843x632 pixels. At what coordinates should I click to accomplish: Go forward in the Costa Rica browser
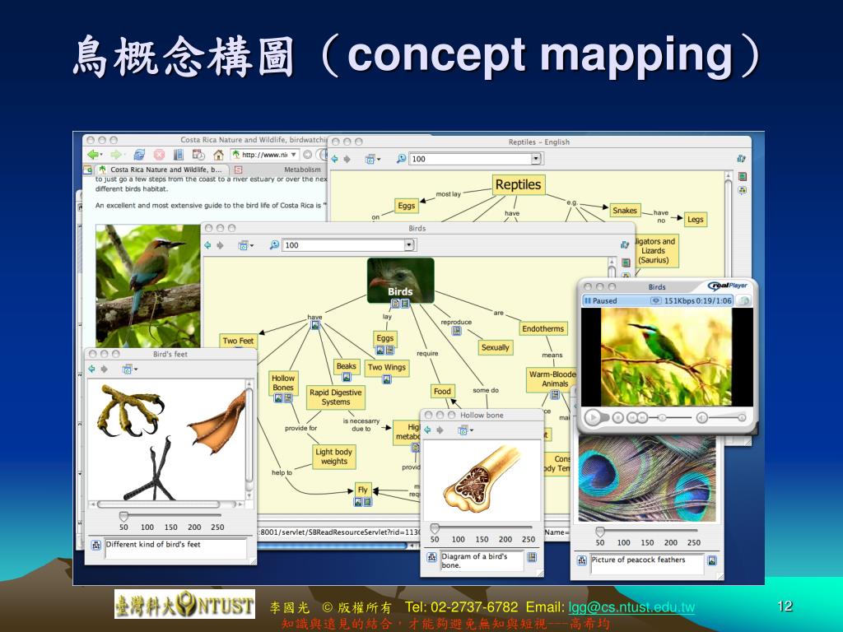[x=115, y=155]
